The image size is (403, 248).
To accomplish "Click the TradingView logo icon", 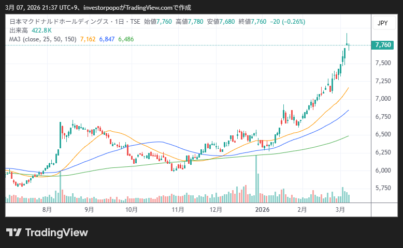I will [14, 233].
